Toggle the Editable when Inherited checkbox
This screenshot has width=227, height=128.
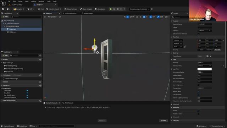pyautogui.click(x=199, y=34)
